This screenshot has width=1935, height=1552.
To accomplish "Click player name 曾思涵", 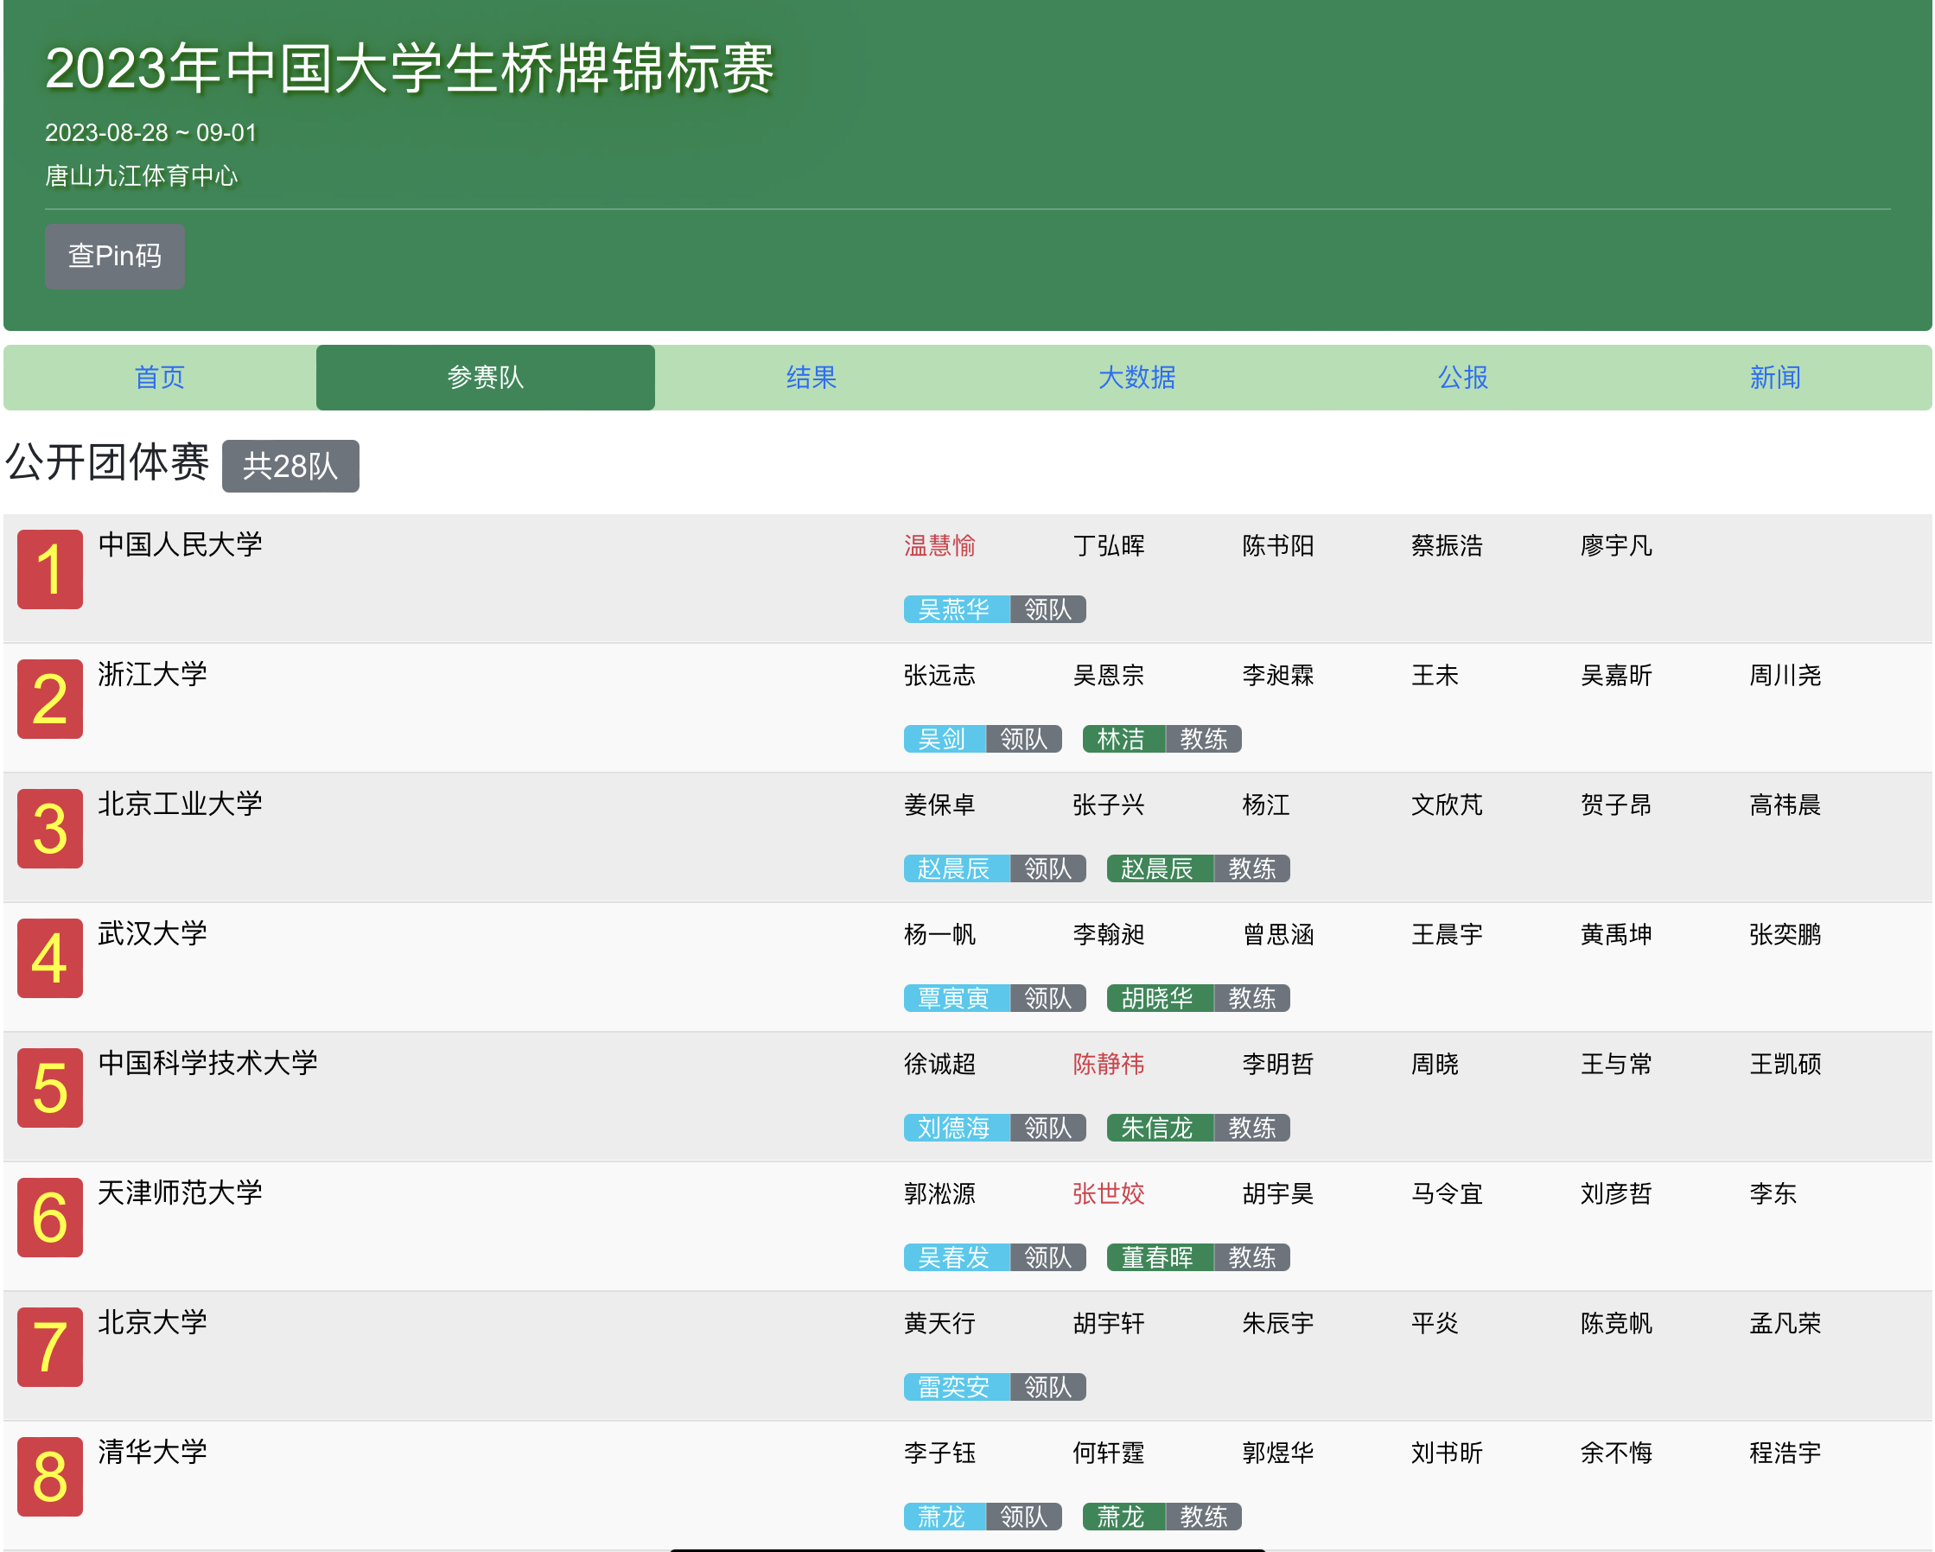I will pos(1278,934).
